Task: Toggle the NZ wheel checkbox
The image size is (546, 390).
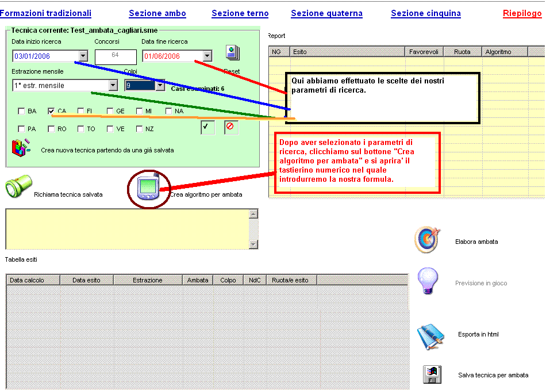Action: coord(139,129)
